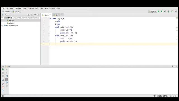Open Run panel settings gear
The width and height of the screenshot is (179, 101).
click(173, 66)
